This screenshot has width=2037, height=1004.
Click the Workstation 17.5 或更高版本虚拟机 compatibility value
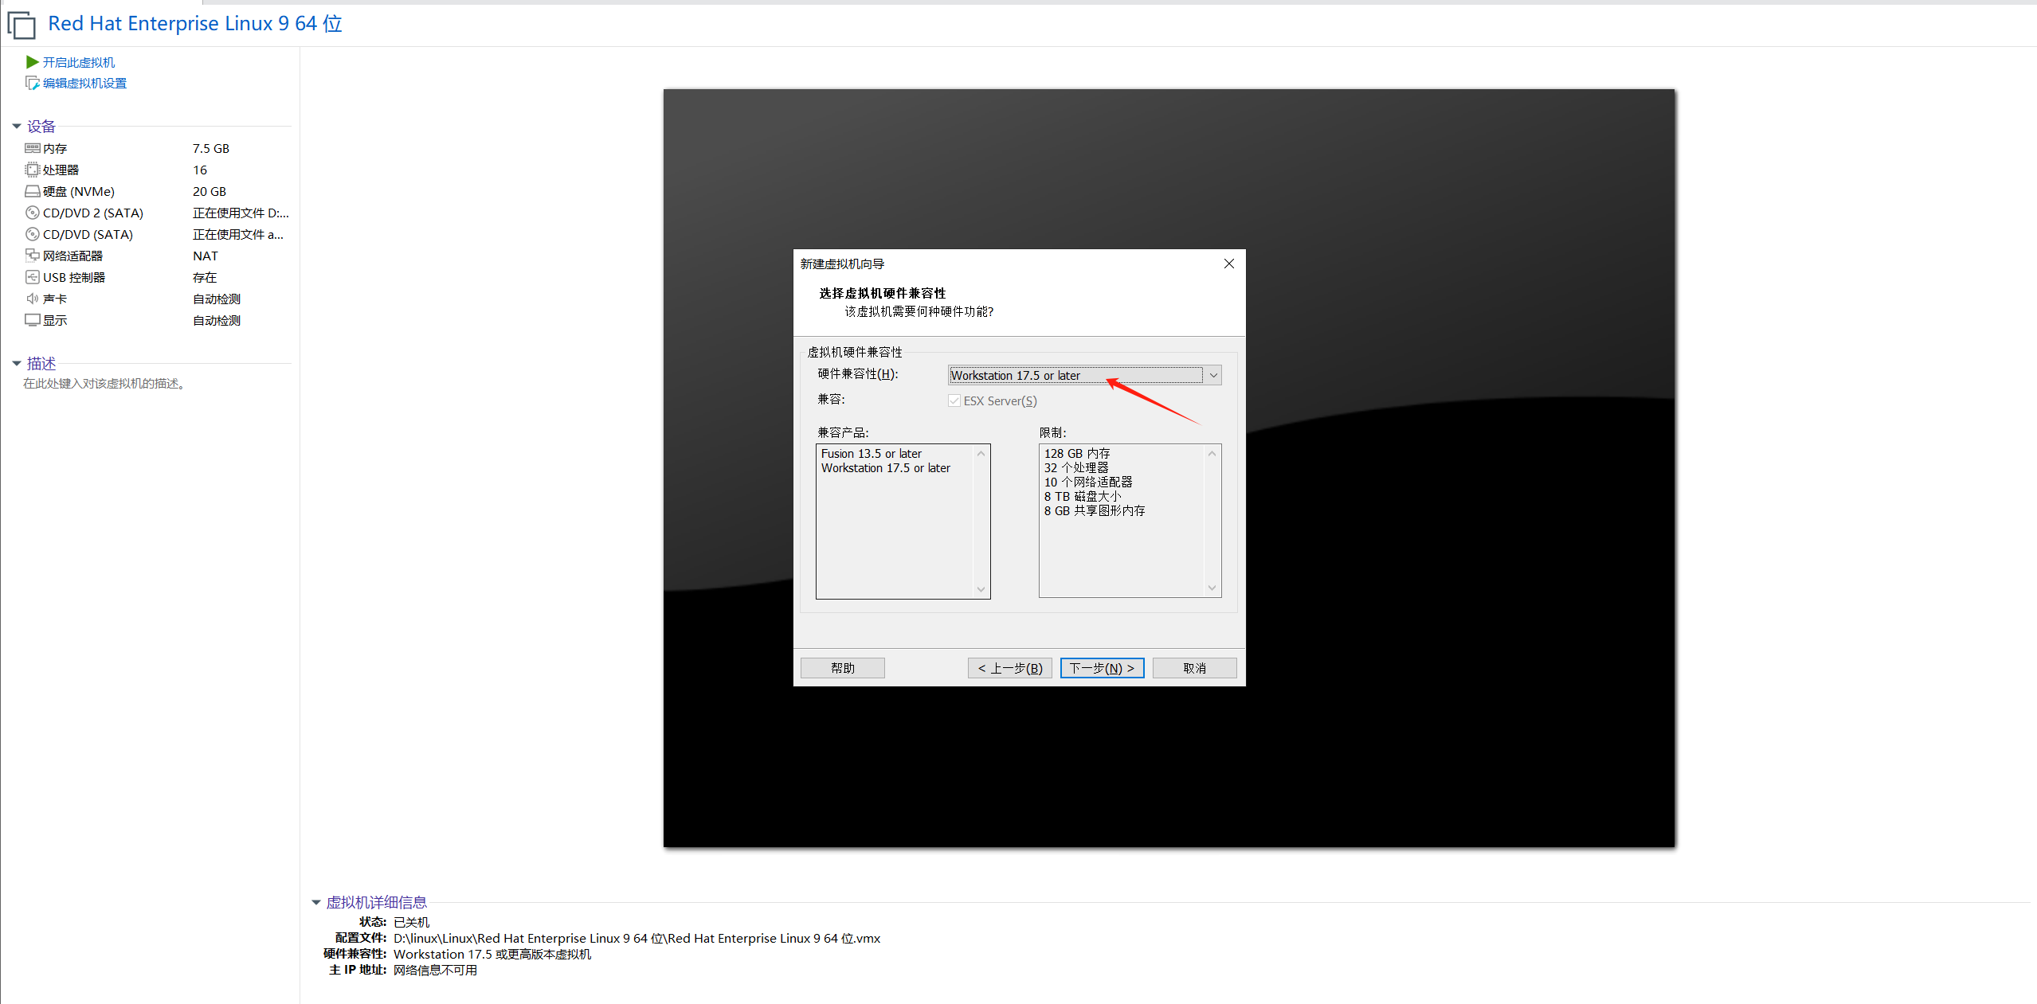tap(492, 954)
